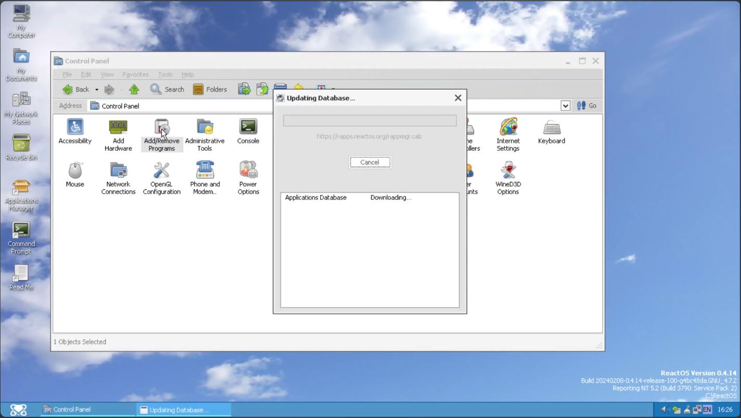Switch to Control Panel taskbar button
Screen dimensions: 741x418
pos(87,410)
